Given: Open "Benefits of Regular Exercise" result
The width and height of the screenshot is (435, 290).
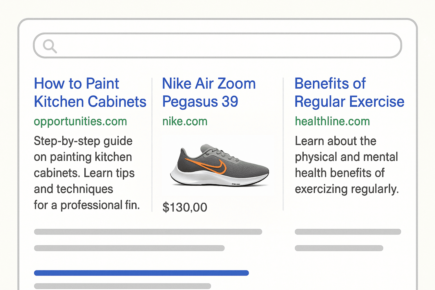Looking at the screenshot, I should tap(349, 93).
